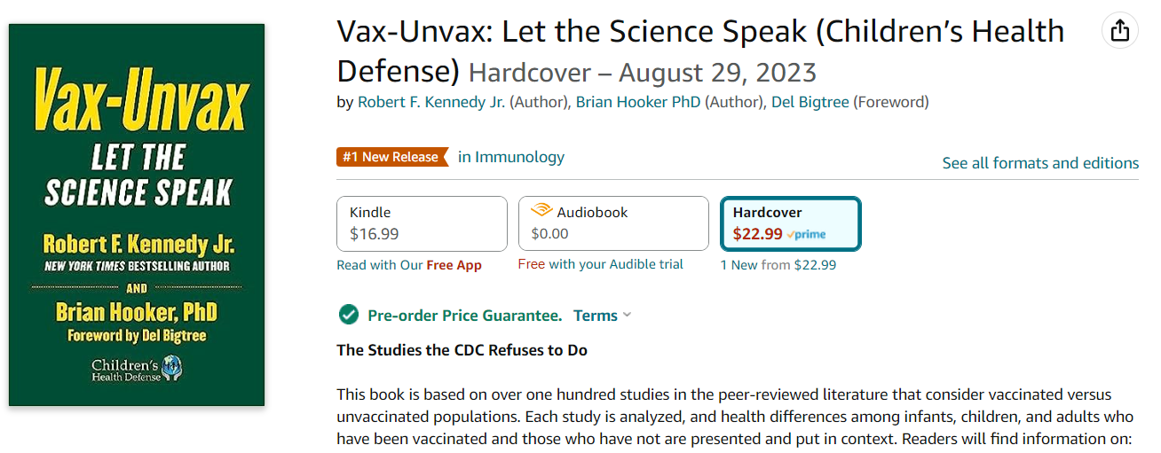Select the Audiobook format option
This screenshot has width=1161, height=453.
(x=613, y=224)
